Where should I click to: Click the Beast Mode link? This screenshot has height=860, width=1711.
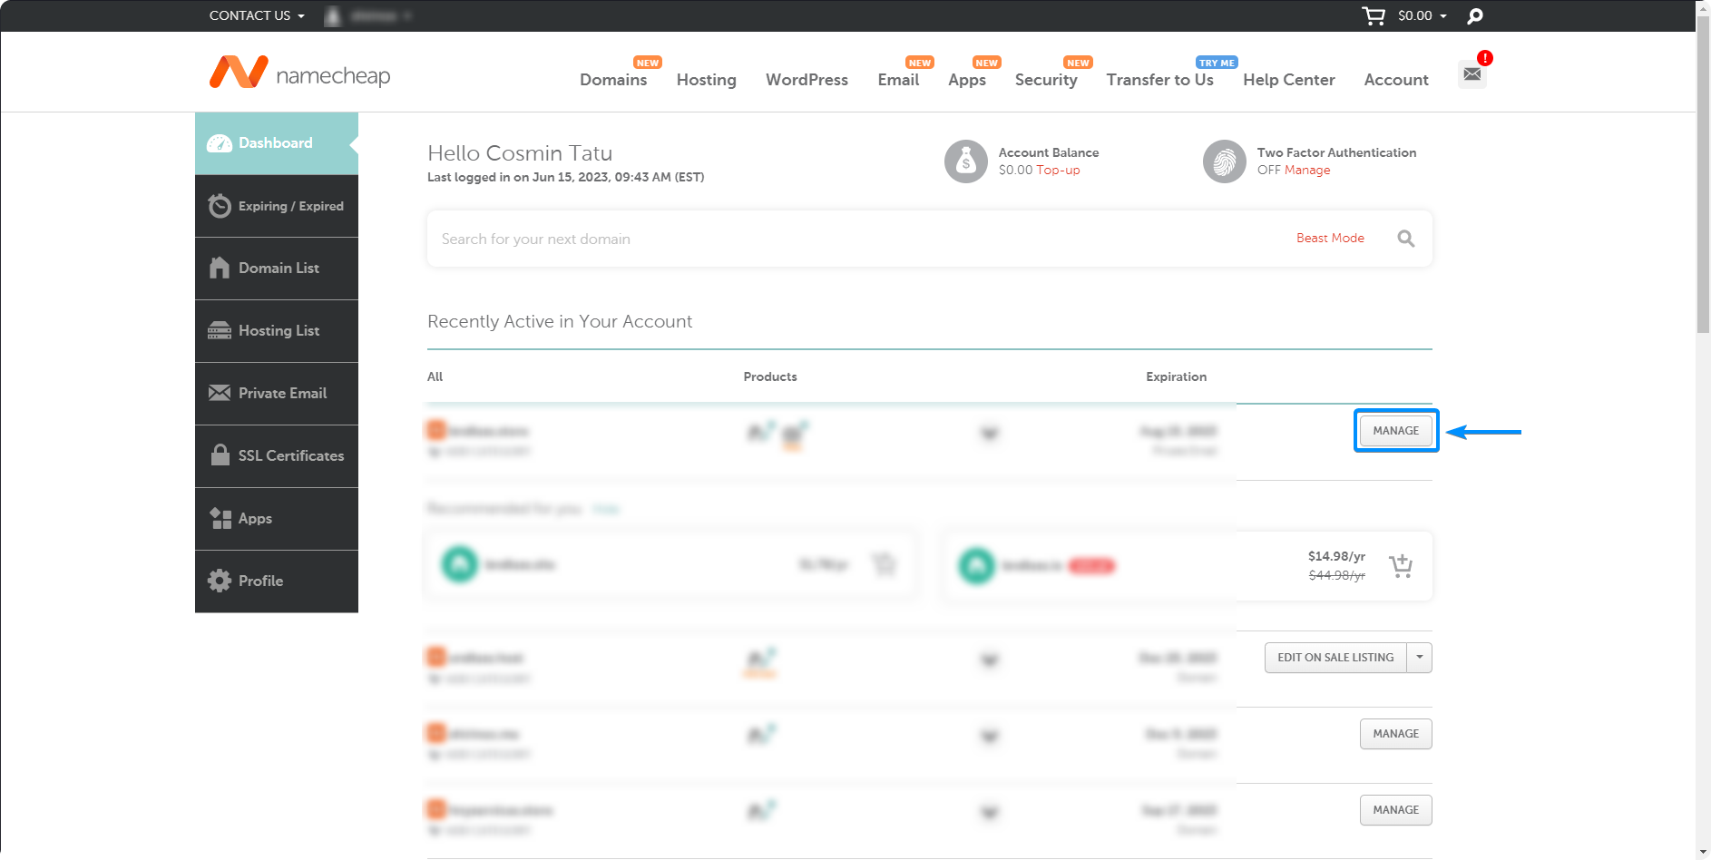[x=1330, y=238]
